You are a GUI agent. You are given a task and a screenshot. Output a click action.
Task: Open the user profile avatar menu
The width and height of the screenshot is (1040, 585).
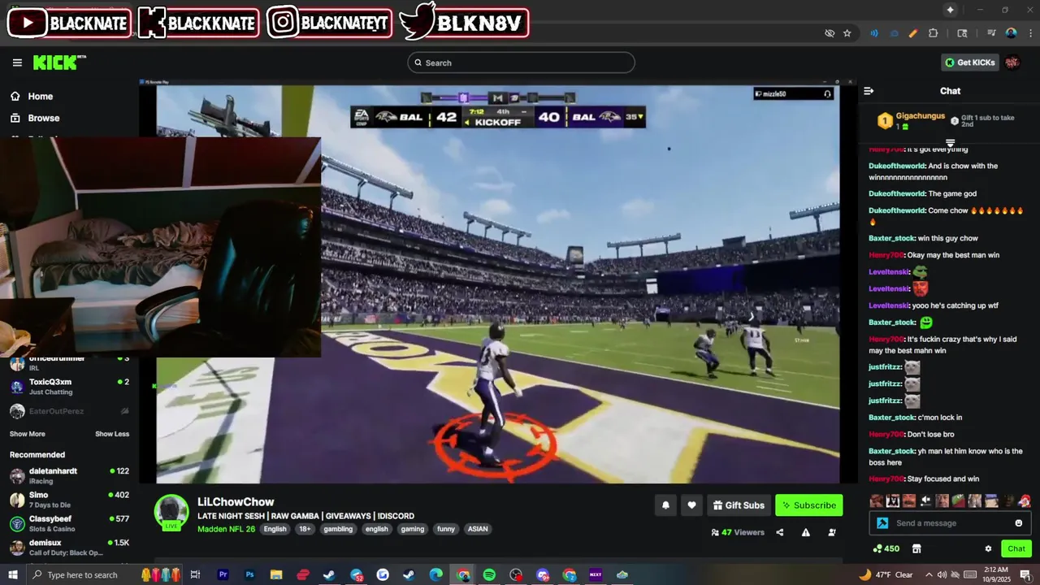click(x=1012, y=63)
